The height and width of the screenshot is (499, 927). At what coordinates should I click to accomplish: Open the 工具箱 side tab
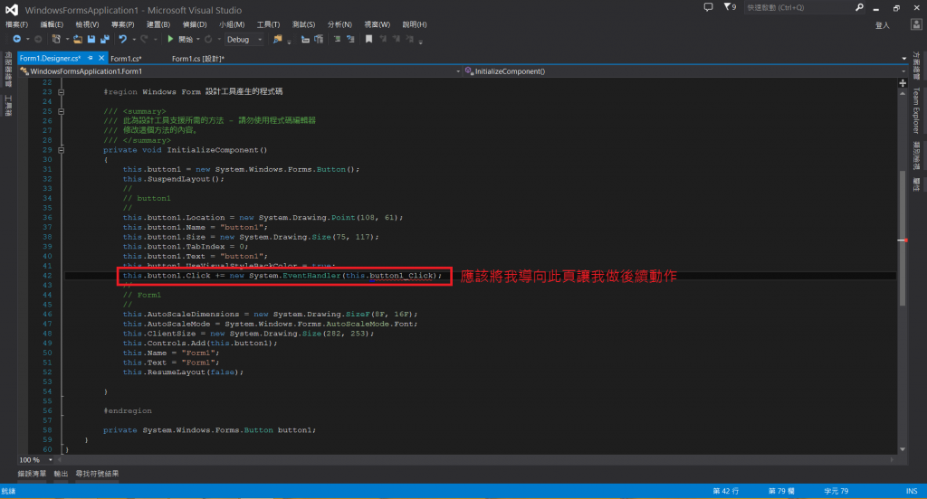[x=8, y=105]
